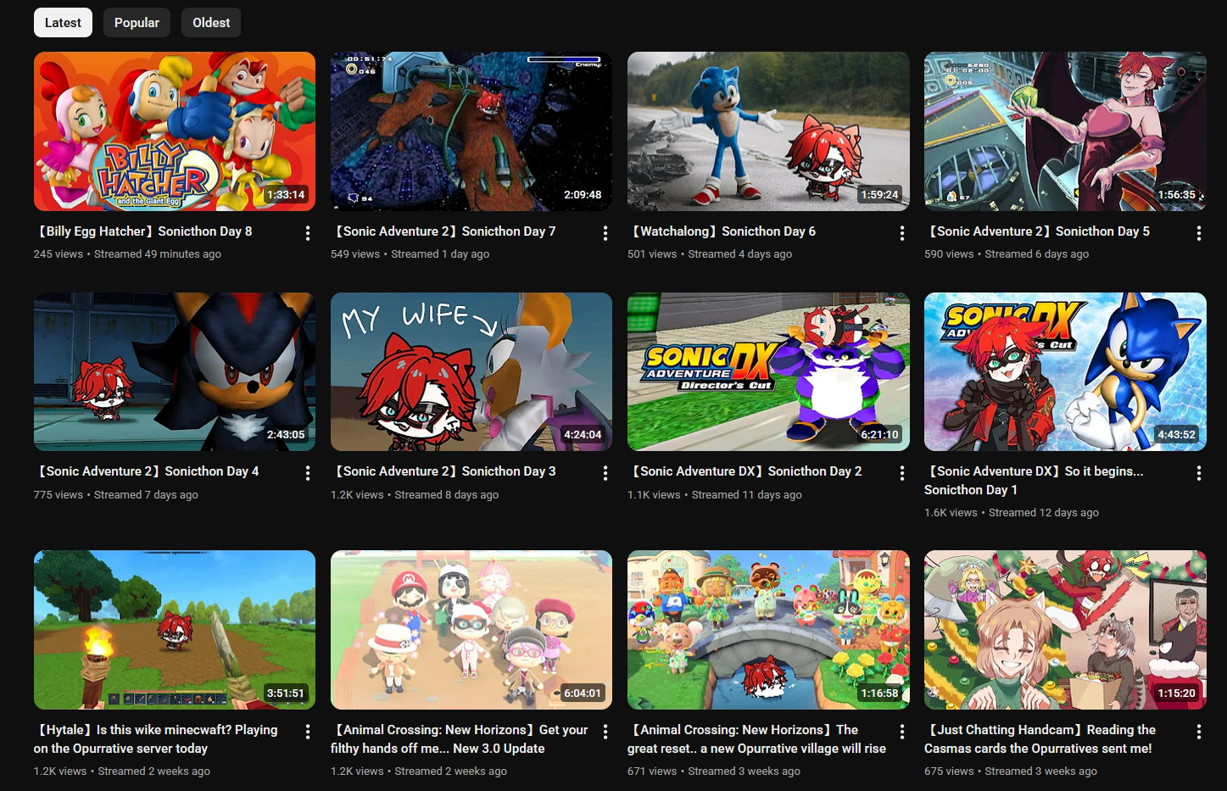The height and width of the screenshot is (791, 1227).
Task: Switch to the Oldest sort tab
Action: [x=211, y=23]
